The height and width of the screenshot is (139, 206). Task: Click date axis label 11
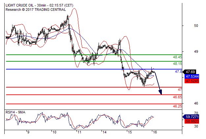click(x=79, y=132)
